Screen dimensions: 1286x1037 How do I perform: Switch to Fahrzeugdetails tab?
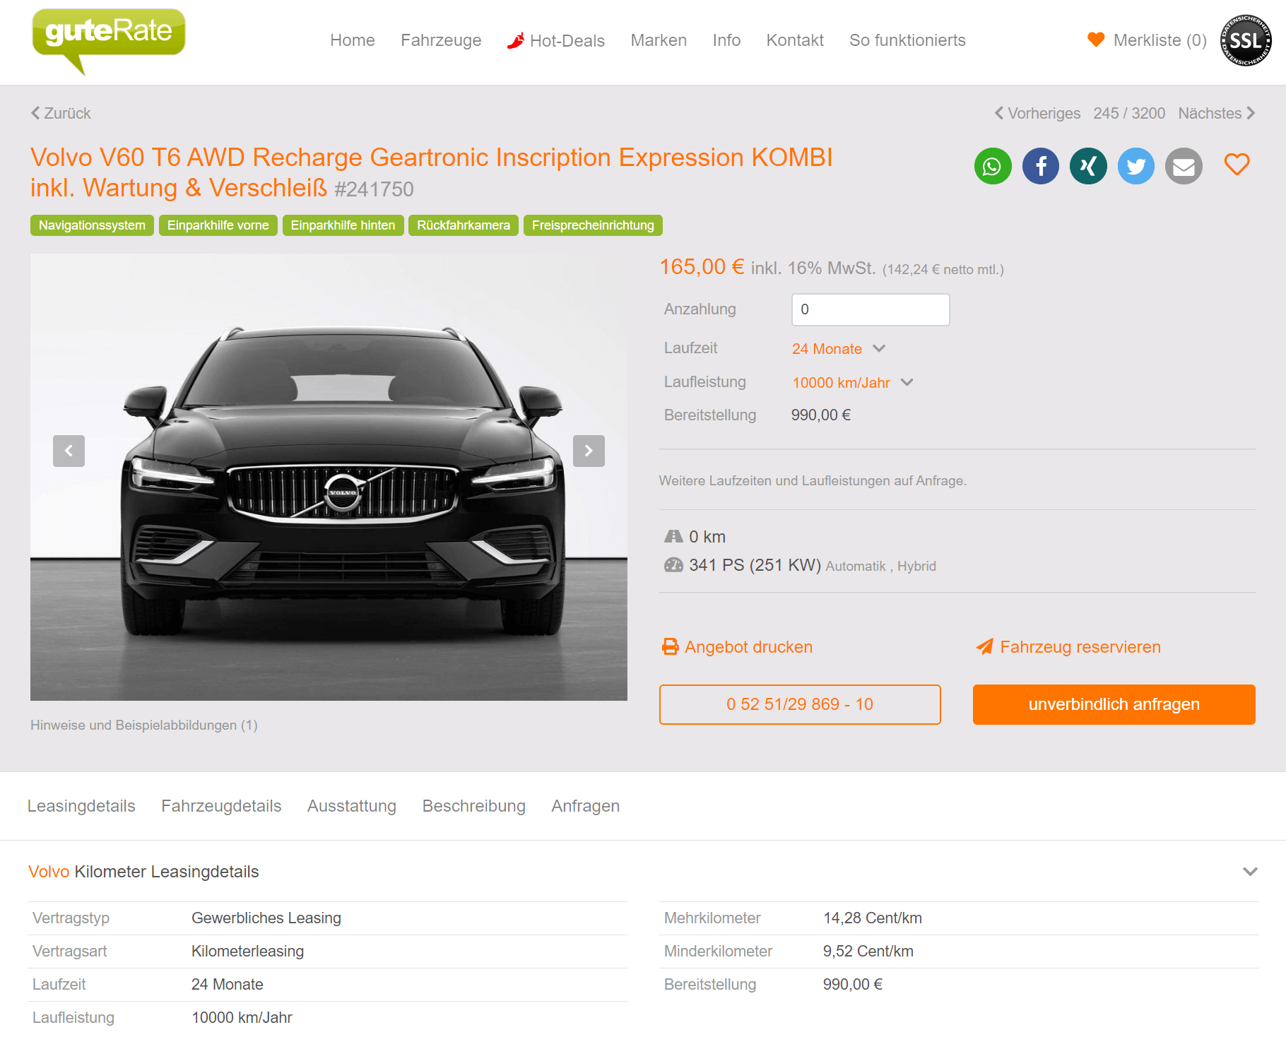221,806
